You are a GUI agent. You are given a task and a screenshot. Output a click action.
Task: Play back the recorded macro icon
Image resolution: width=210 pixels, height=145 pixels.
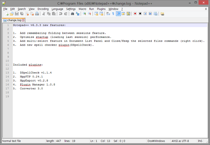click(x=145, y=14)
